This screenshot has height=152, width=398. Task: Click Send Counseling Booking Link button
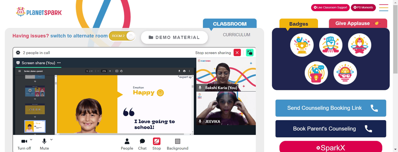(331, 108)
